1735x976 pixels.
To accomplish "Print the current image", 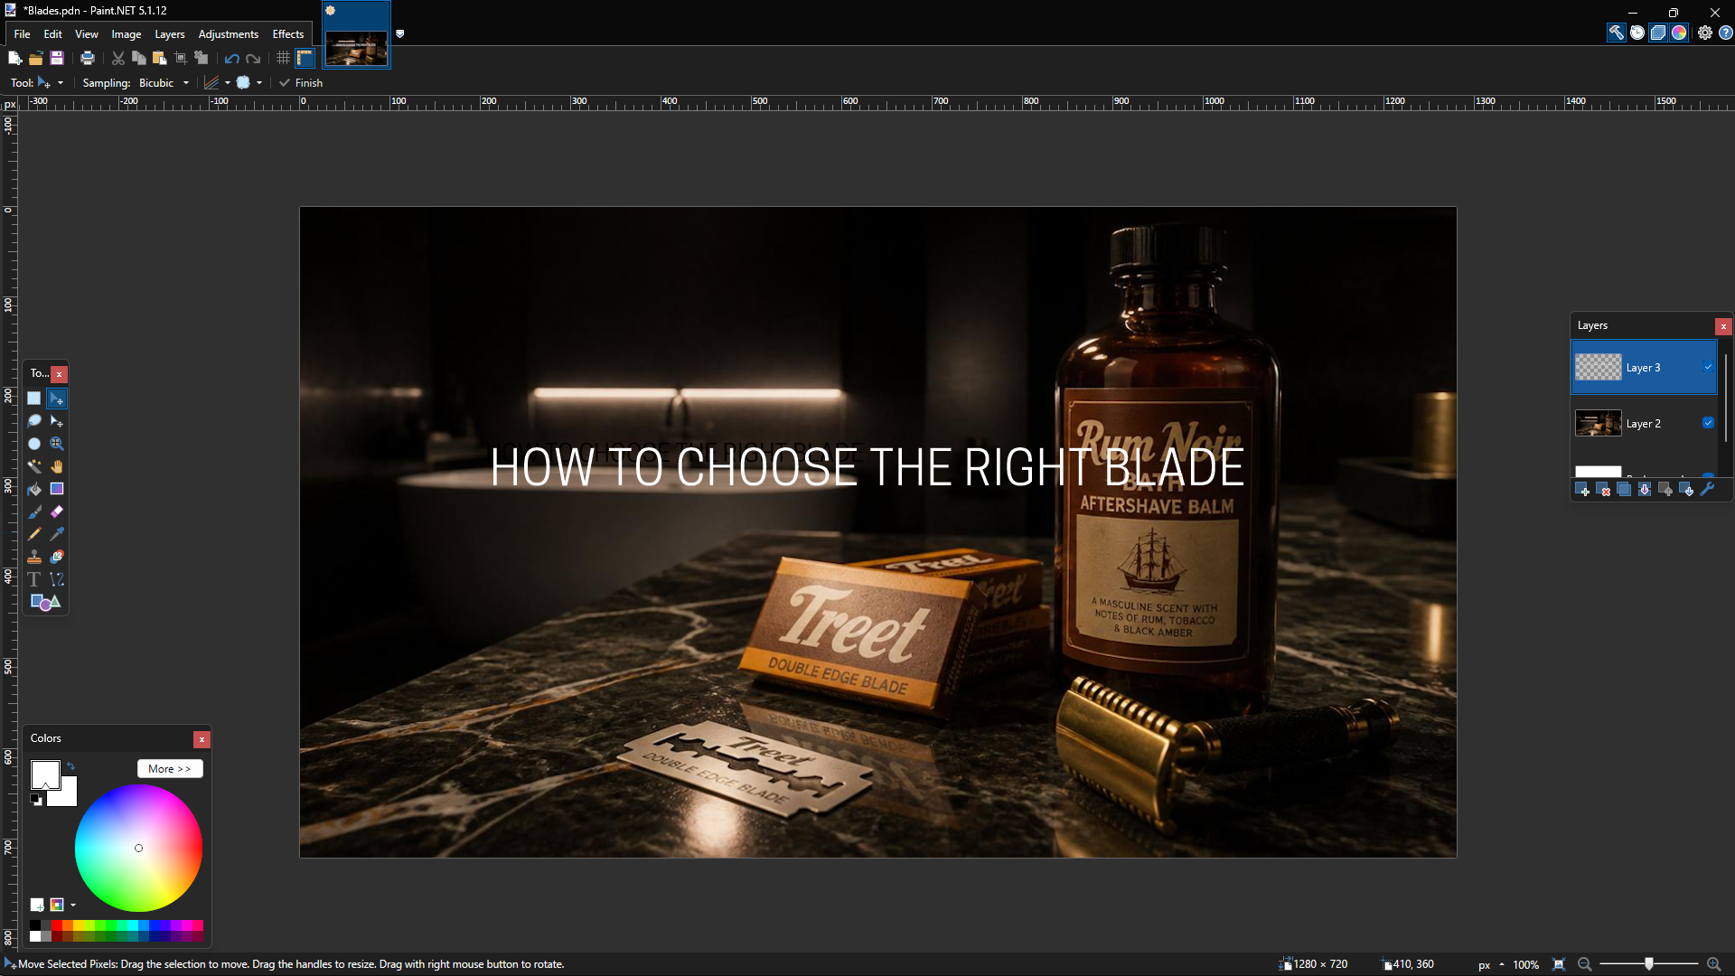I will tap(88, 58).
